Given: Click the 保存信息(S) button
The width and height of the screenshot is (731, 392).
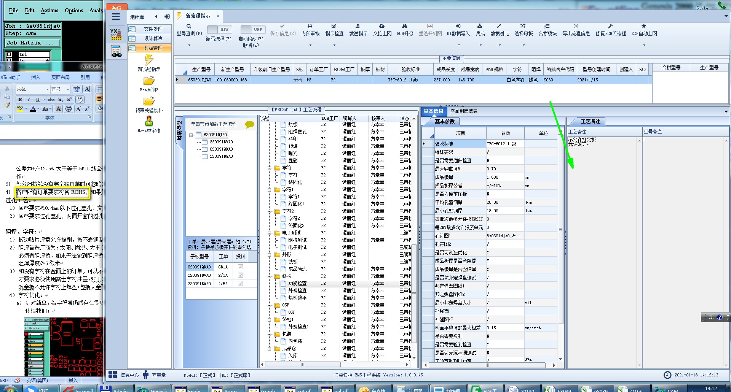Looking at the screenshot, I should tap(283, 30).
